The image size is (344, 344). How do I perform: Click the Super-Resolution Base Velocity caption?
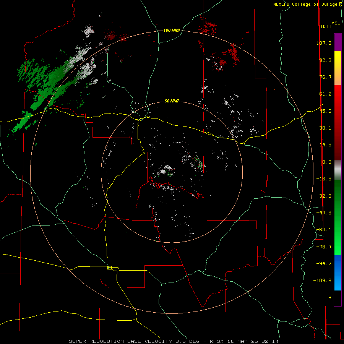pos(174,341)
